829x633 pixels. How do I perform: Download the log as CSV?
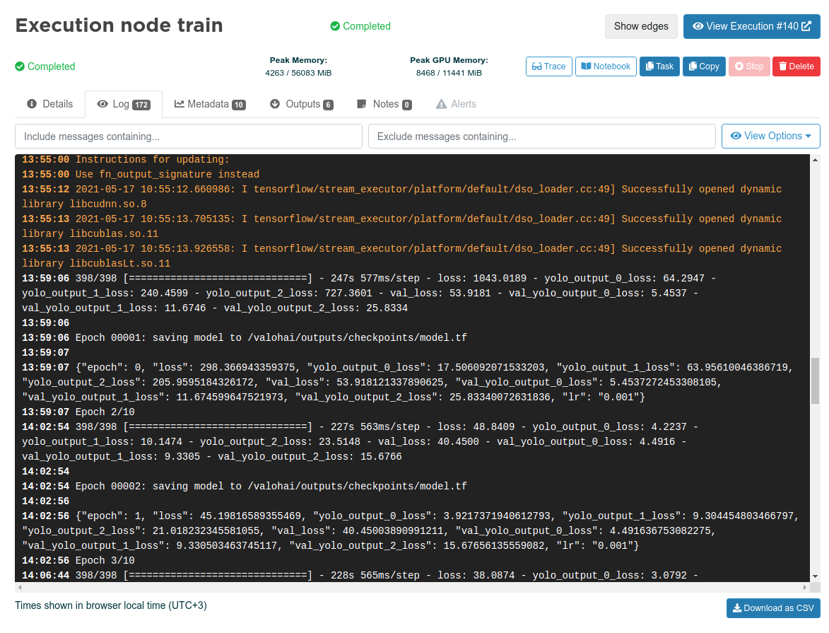[773, 608]
